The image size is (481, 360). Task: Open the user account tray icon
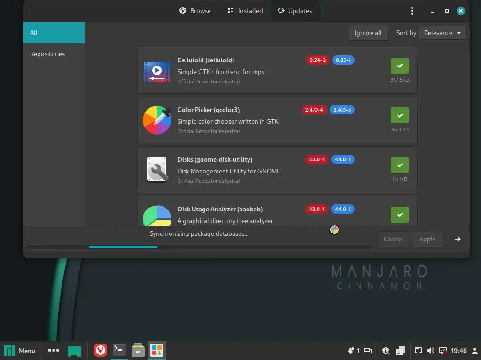pyautogui.click(x=475, y=351)
